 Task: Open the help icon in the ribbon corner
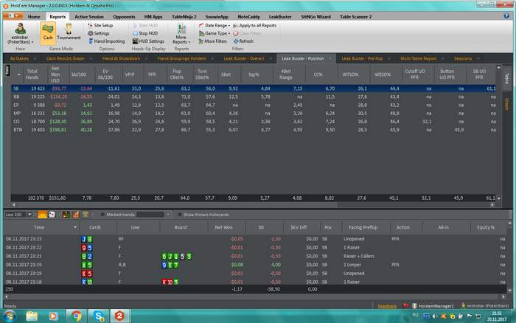click(x=506, y=15)
